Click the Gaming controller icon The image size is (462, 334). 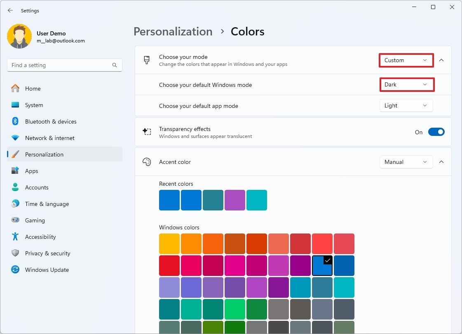click(15, 220)
